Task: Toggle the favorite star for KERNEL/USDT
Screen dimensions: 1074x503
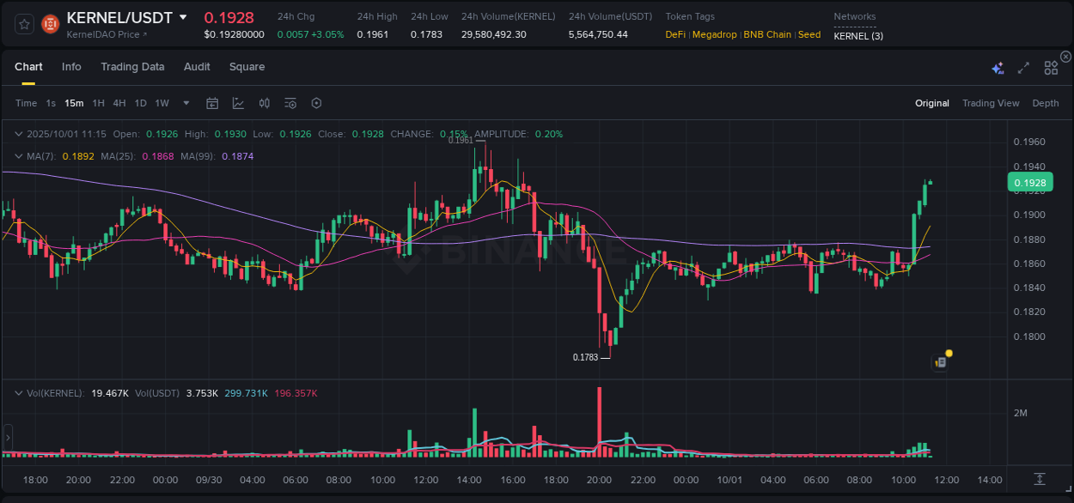Action: 23,23
